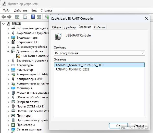Click the show/hide console tree toolbar icon
The image size is (153, 133).
pos(17,17)
